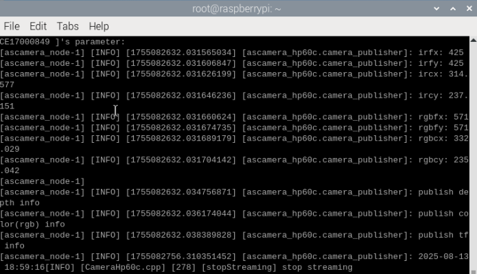Screen dimensions: 477x274
Task: Click the "lor(rgb) info" wrapped text
Action: click(x=32, y=225)
